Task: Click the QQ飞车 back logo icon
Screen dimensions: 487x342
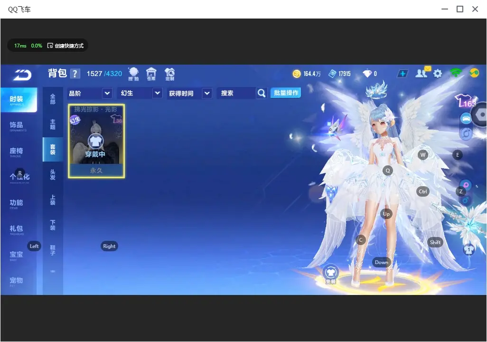Action: [22, 75]
